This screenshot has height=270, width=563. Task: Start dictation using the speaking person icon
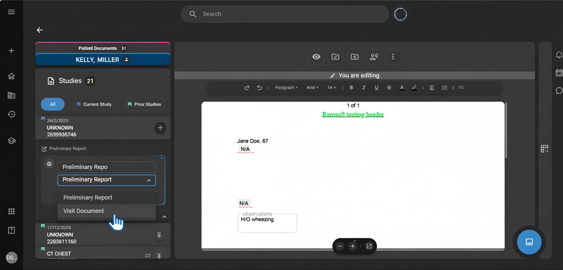click(374, 57)
